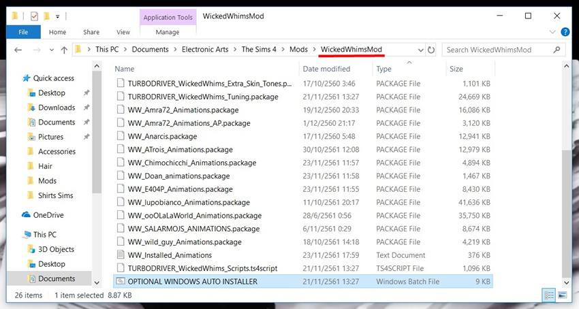579x309 pixels.
Task: Click the Mods breadcrumb in the address bar
Action: [298, 50]
